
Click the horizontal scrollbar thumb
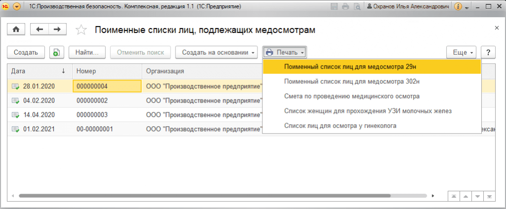click(x=205, y=196)
